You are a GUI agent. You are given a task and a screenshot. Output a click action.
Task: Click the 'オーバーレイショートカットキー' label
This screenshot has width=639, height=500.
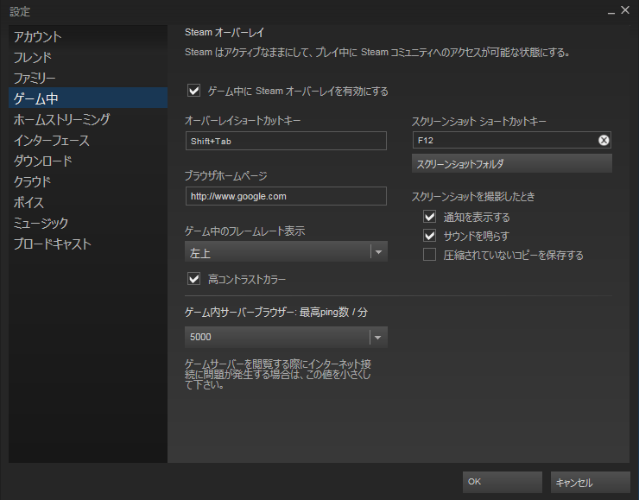243,121
